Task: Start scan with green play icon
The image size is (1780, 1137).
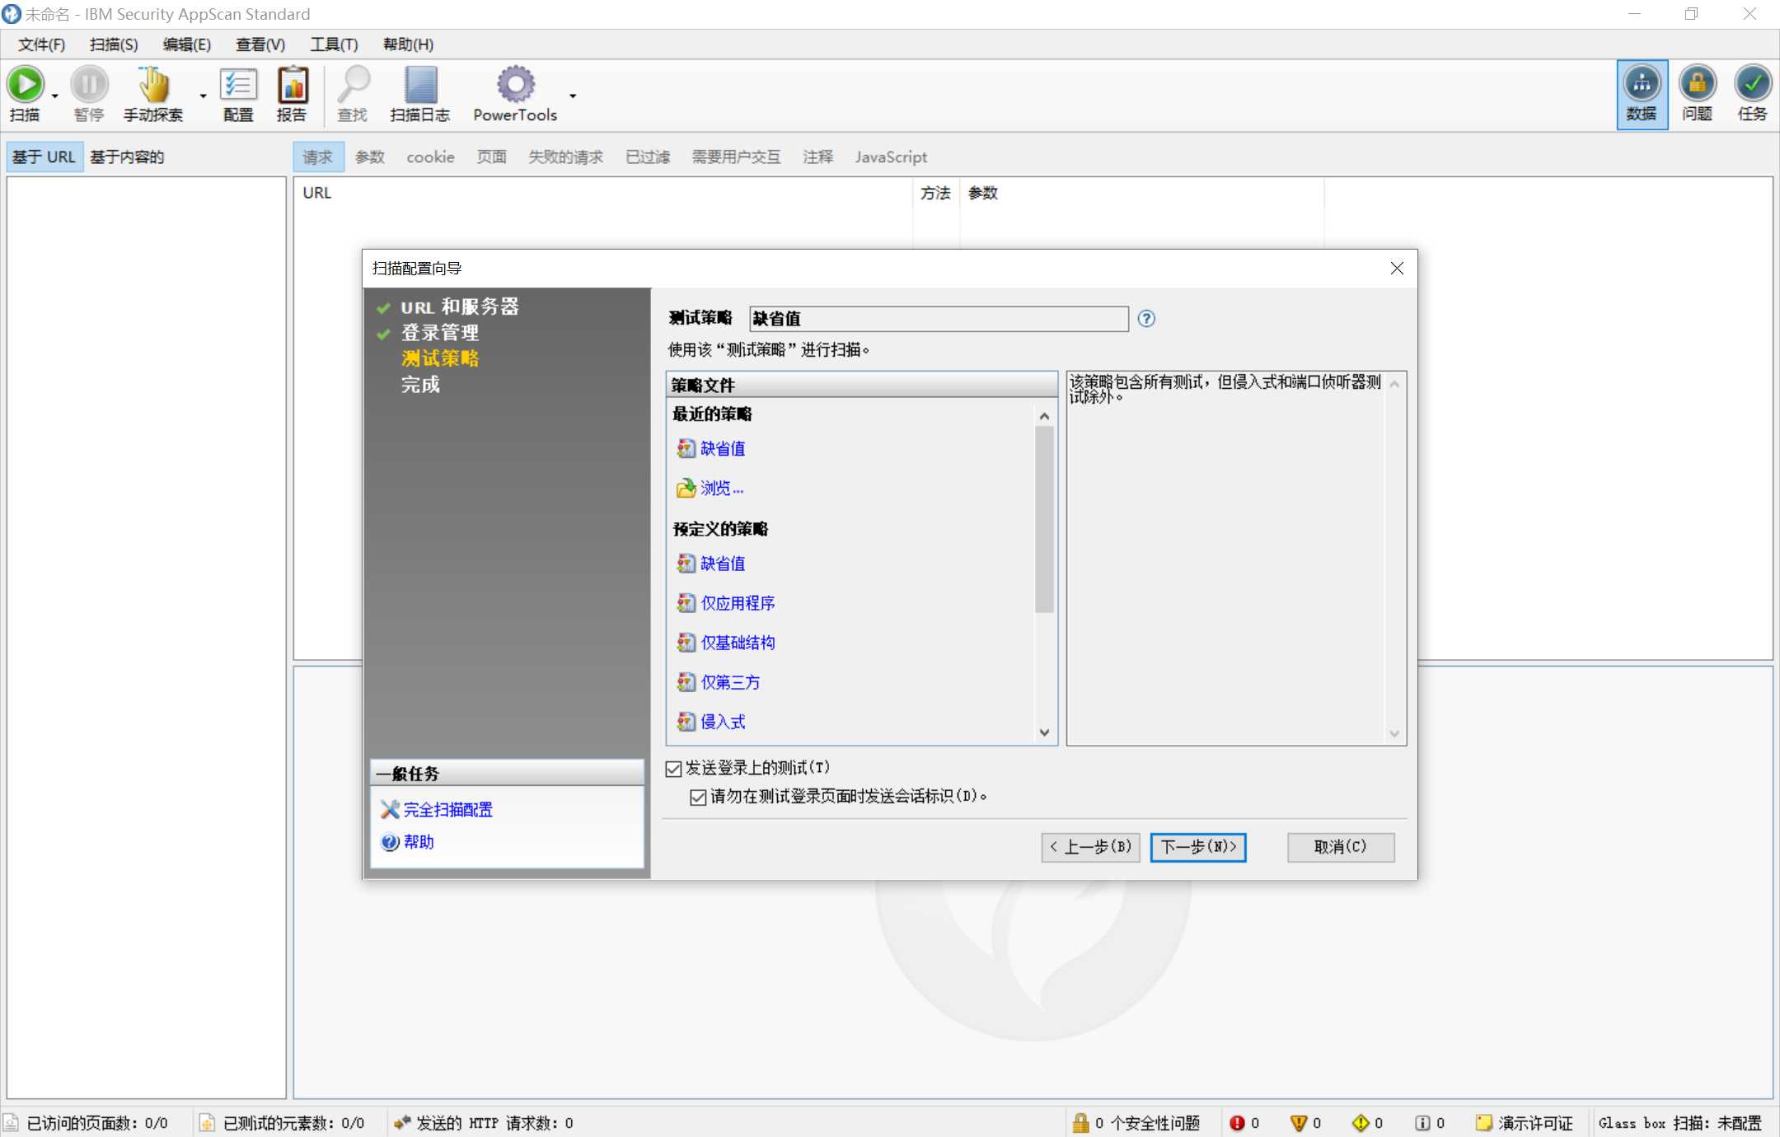Action: tap(26, 84)
